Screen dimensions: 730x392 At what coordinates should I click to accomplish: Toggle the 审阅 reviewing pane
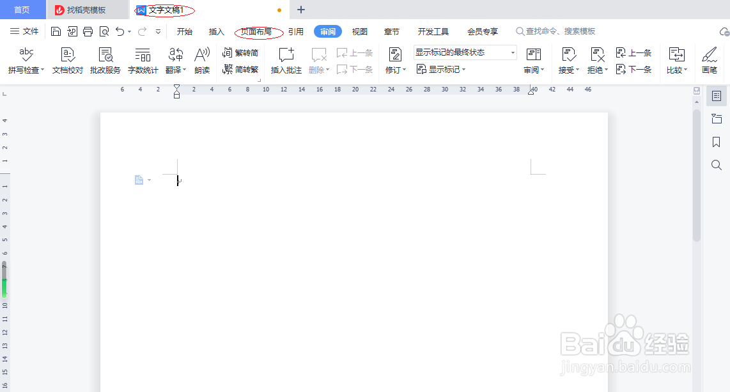[x=532, y=61]
